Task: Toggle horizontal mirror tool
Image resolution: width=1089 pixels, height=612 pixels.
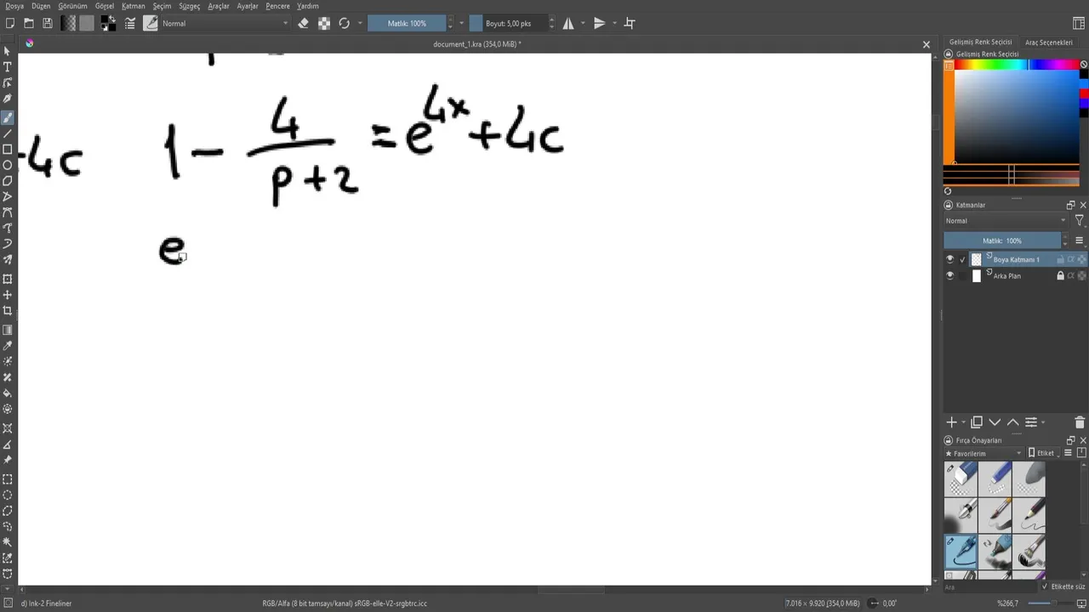Action: pos(568,23)
